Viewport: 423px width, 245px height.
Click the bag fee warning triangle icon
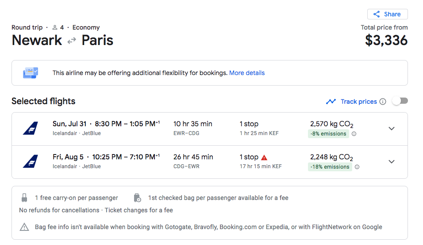[x=24, y=227]
